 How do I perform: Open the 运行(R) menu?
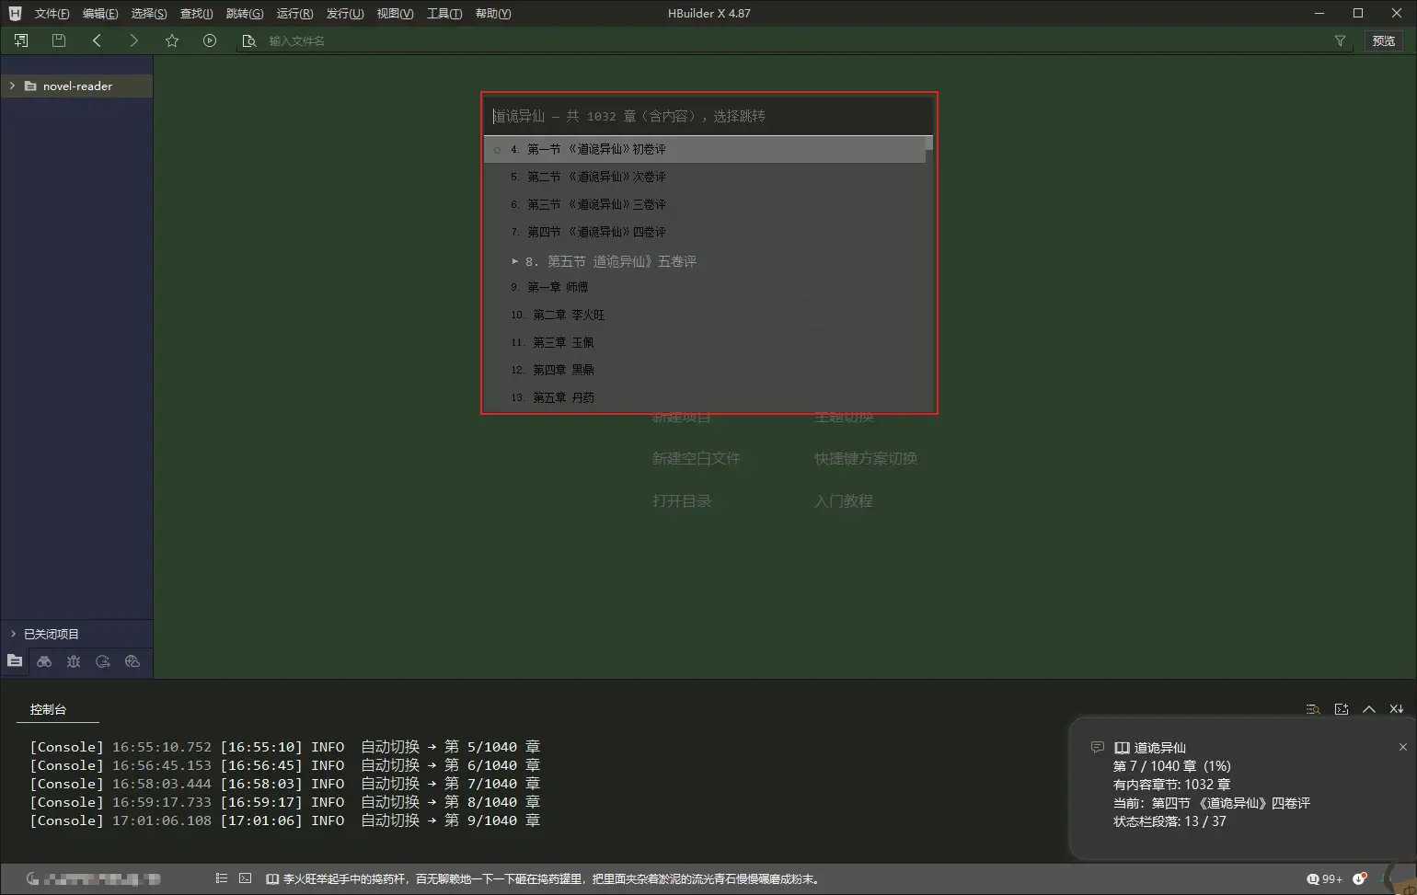[294, 14]
